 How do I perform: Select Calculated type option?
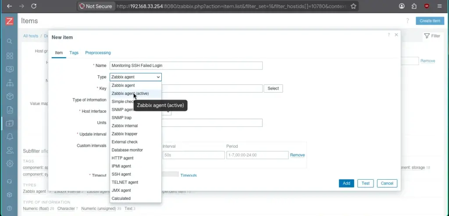click(x=135, y=198)
